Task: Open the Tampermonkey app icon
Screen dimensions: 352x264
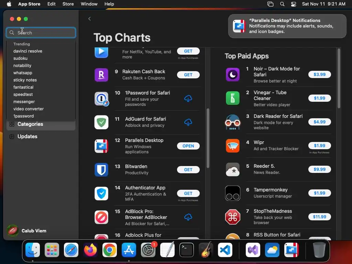Action: point(233,193)
